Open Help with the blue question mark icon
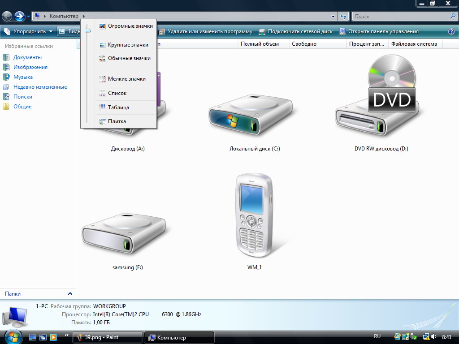The width and height of the screenshot is (459, 344). [451, 31]
